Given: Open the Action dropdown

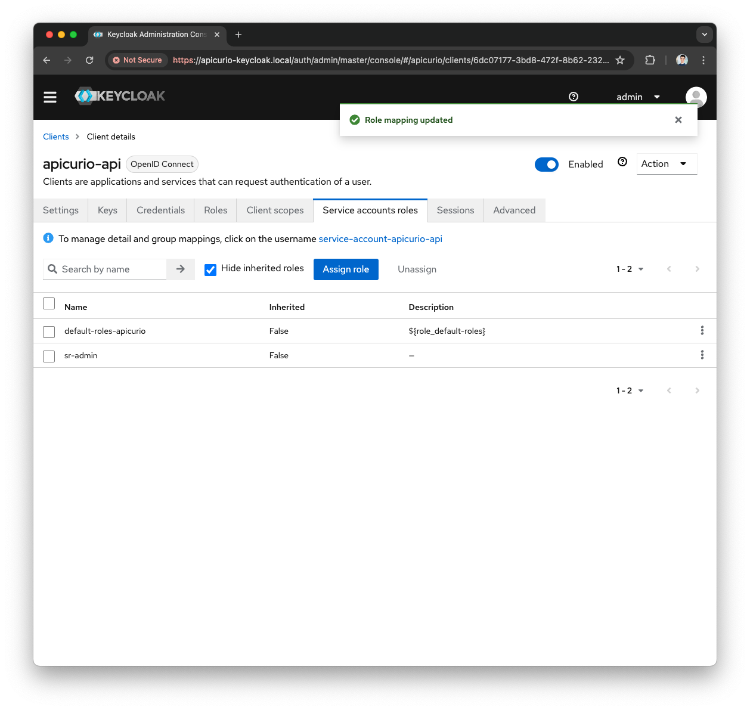Looking at the screenshot, I should pyautogui.click(x=667, y=164).
